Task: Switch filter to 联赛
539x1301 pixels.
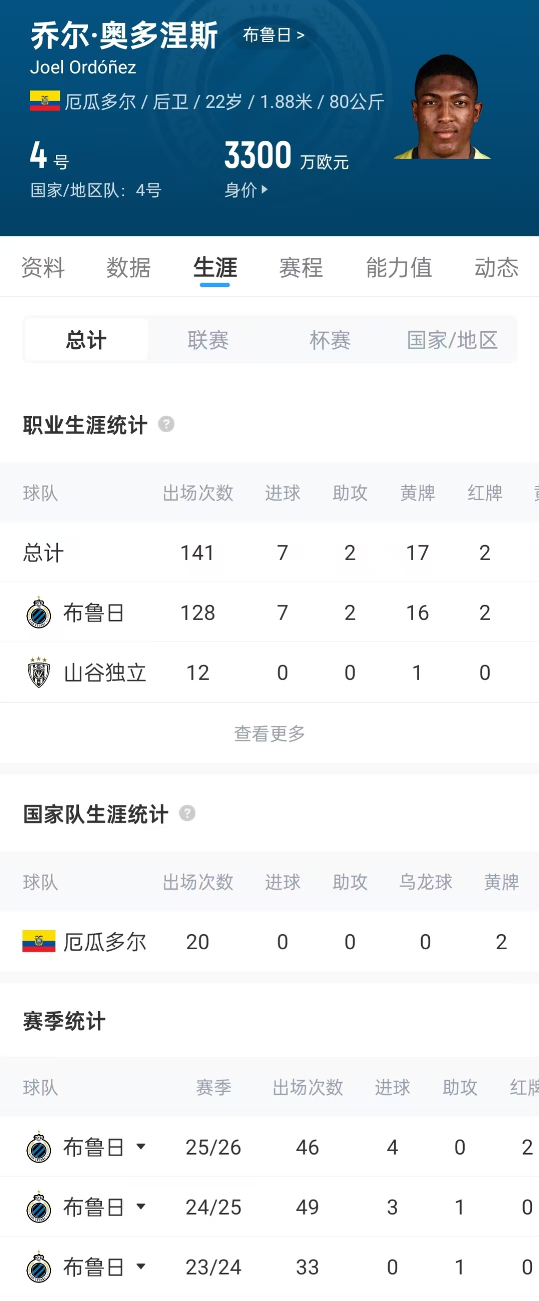Action: 208,339
